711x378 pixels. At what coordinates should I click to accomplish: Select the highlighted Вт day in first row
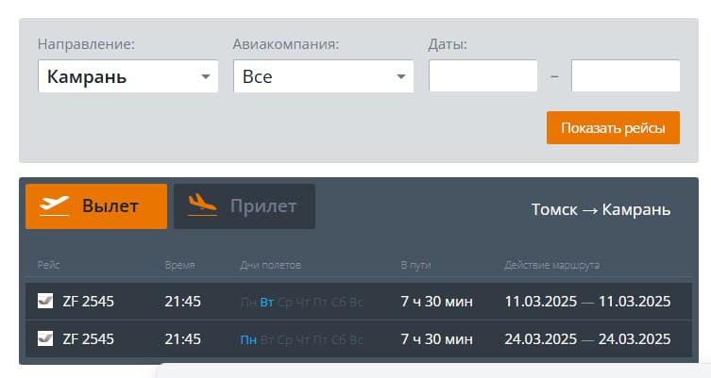coord(266,302)
